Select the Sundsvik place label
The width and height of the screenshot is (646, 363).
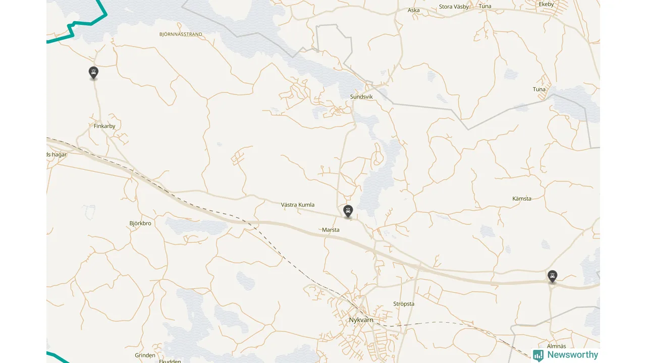click(361, 96)
